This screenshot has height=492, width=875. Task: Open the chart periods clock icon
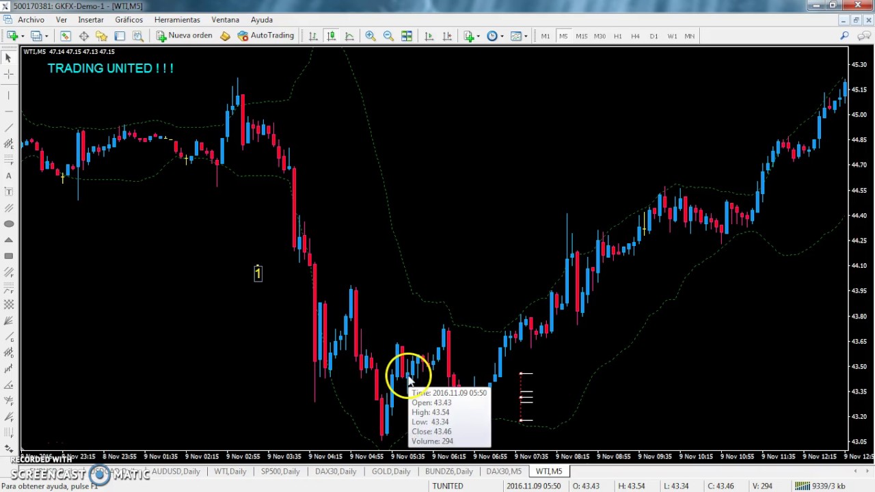(x=492, y=36)
